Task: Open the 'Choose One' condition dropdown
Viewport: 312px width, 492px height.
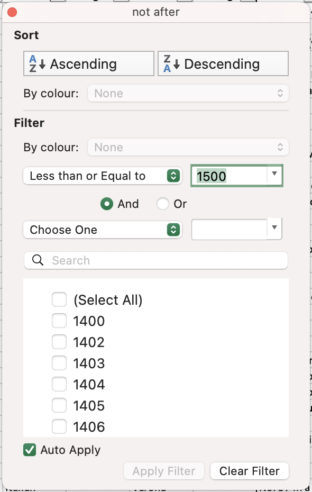Action: tap(103, 230)
